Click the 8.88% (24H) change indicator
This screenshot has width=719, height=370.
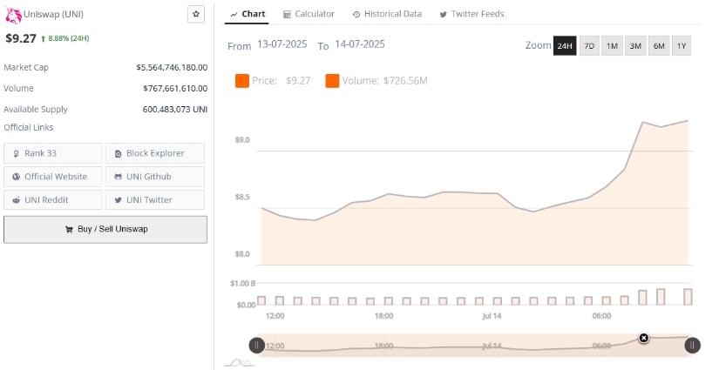point(65,38)
